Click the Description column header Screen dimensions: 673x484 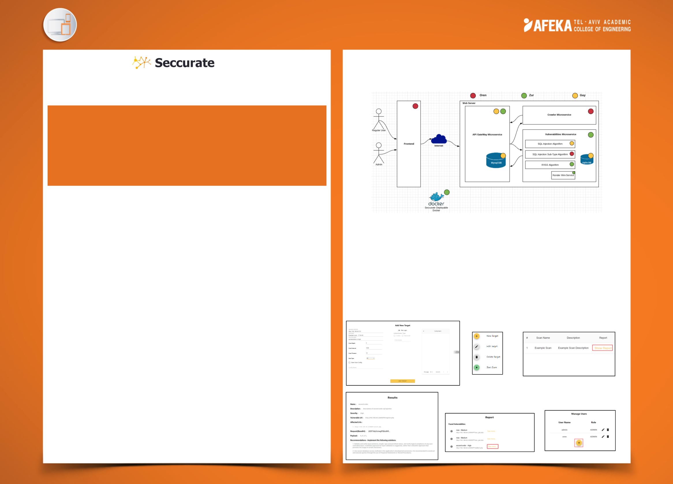573,338
